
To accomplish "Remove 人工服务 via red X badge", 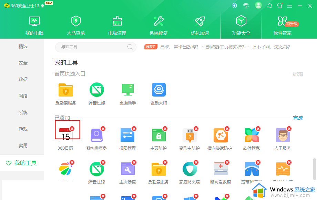I will pyautogui.click(x=289, y=129).
